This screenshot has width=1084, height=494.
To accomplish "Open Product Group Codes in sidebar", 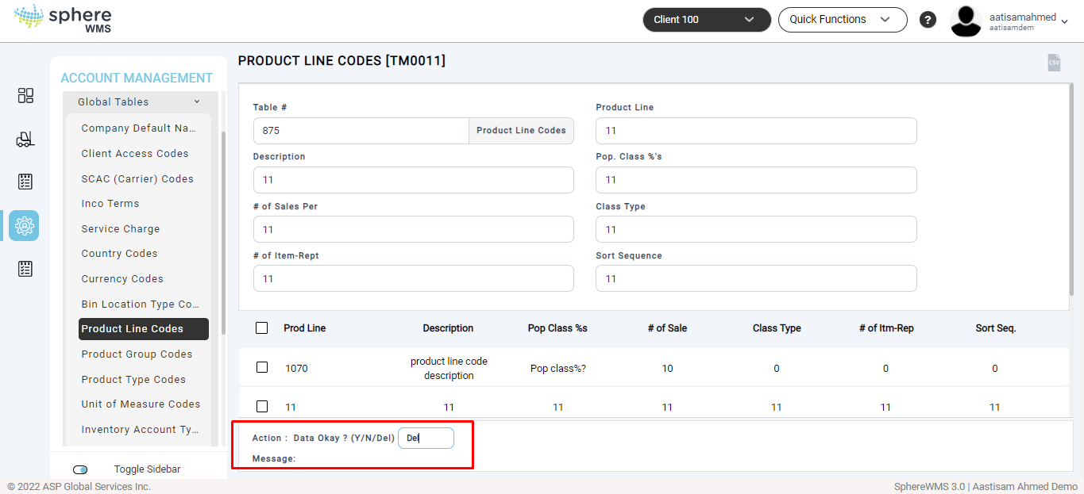I will click(x=137, y=354).
